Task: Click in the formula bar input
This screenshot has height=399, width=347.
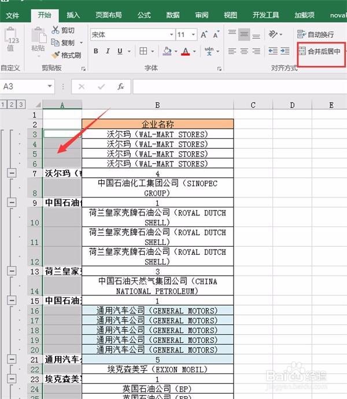Action: pos(240,86)
